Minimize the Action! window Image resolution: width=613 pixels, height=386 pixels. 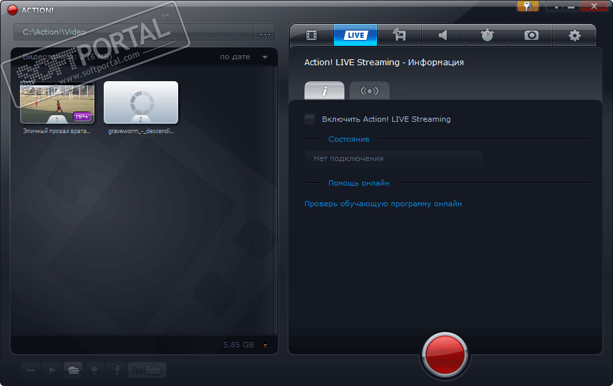[x=571, y=7]
